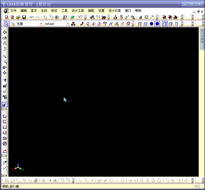Open the 设计元素 menu

click(115, 11)
